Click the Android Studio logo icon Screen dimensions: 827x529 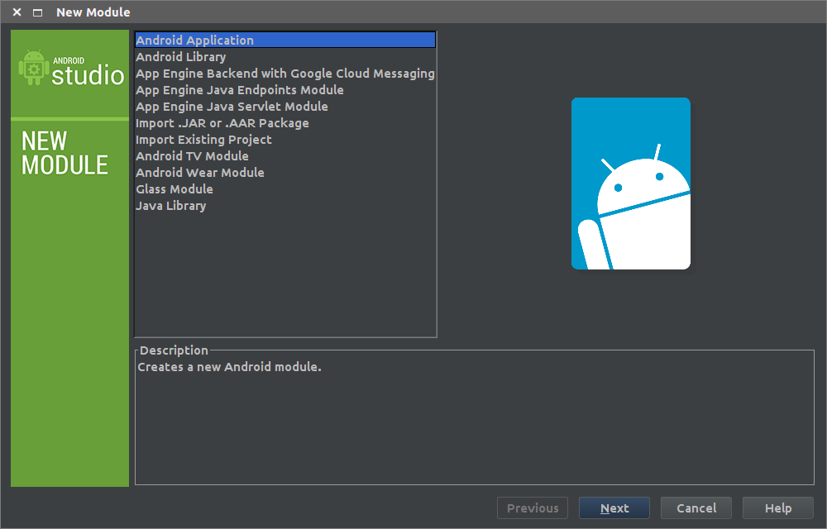click(x=34, y=68)
